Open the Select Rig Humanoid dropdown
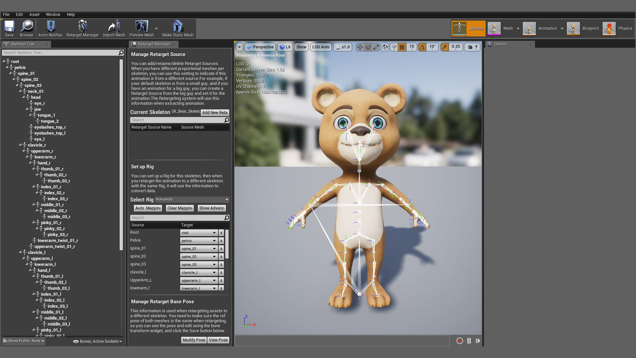The image size is (636, 358). (192, 200)
